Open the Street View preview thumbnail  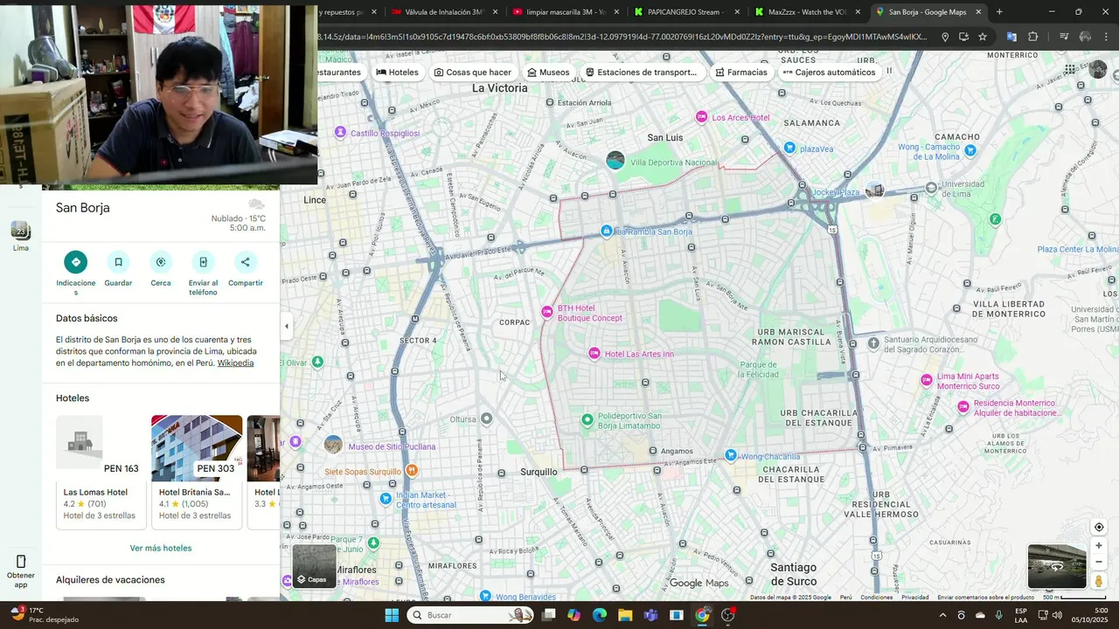[x=1056, y=566]
